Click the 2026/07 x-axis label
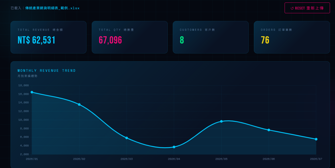 coord(316,159)
